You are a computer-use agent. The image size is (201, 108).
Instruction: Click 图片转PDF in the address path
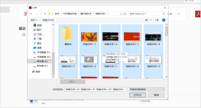click(86, 14)
